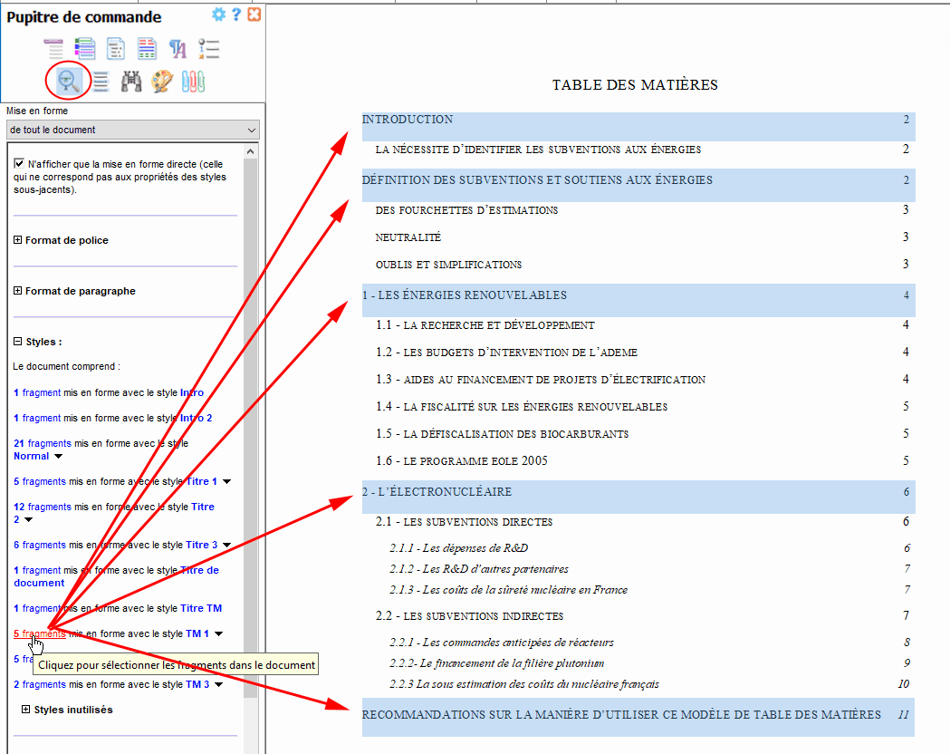The image size is (950, 754).
Task: Click 1.1 - LA RECHERCHE ET DÉVELOPPEMENT entry
Action: [485, 324]
